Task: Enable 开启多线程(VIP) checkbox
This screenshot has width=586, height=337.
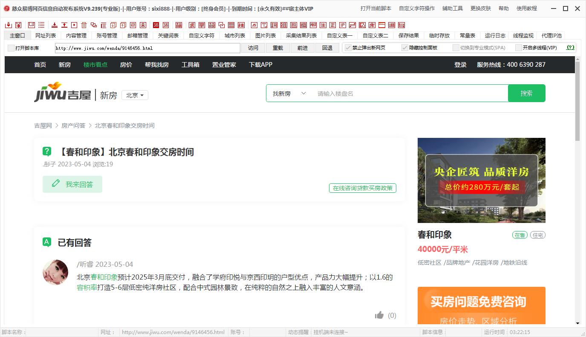Action: (x=519, y=48)
